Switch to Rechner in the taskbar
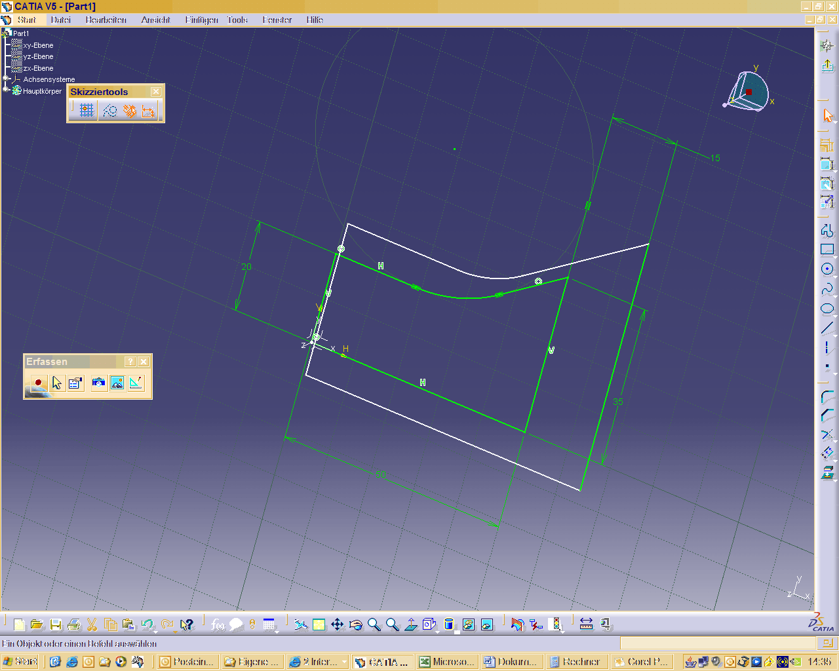The height and width of the screenshot is (671, 839). coord(575,662)
